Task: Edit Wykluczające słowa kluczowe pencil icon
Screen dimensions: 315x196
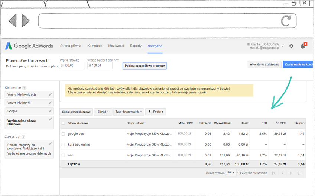Action: [x=50, y=119]
